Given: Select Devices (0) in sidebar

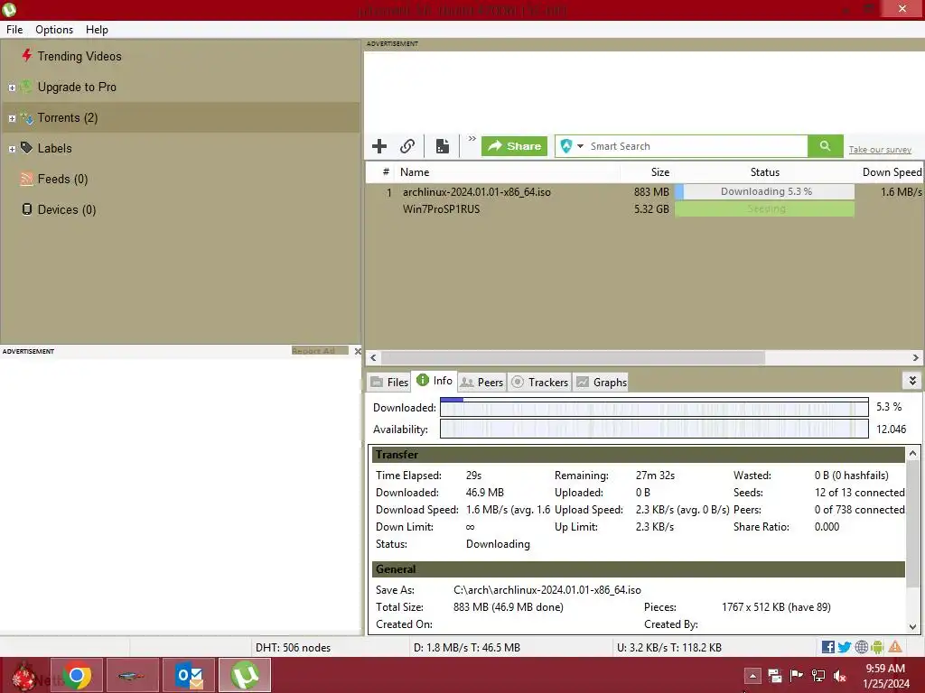Looking at the screenshot, I should coord(66,209).
